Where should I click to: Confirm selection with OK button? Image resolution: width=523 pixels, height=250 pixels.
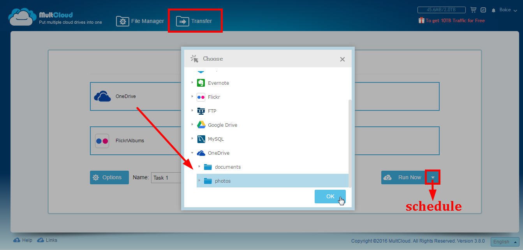click(330, 196)
